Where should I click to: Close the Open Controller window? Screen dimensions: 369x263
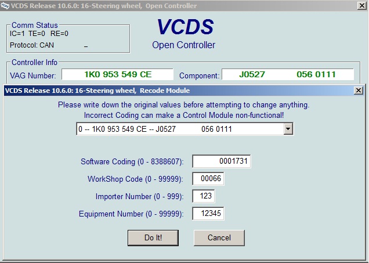[361, 5]
